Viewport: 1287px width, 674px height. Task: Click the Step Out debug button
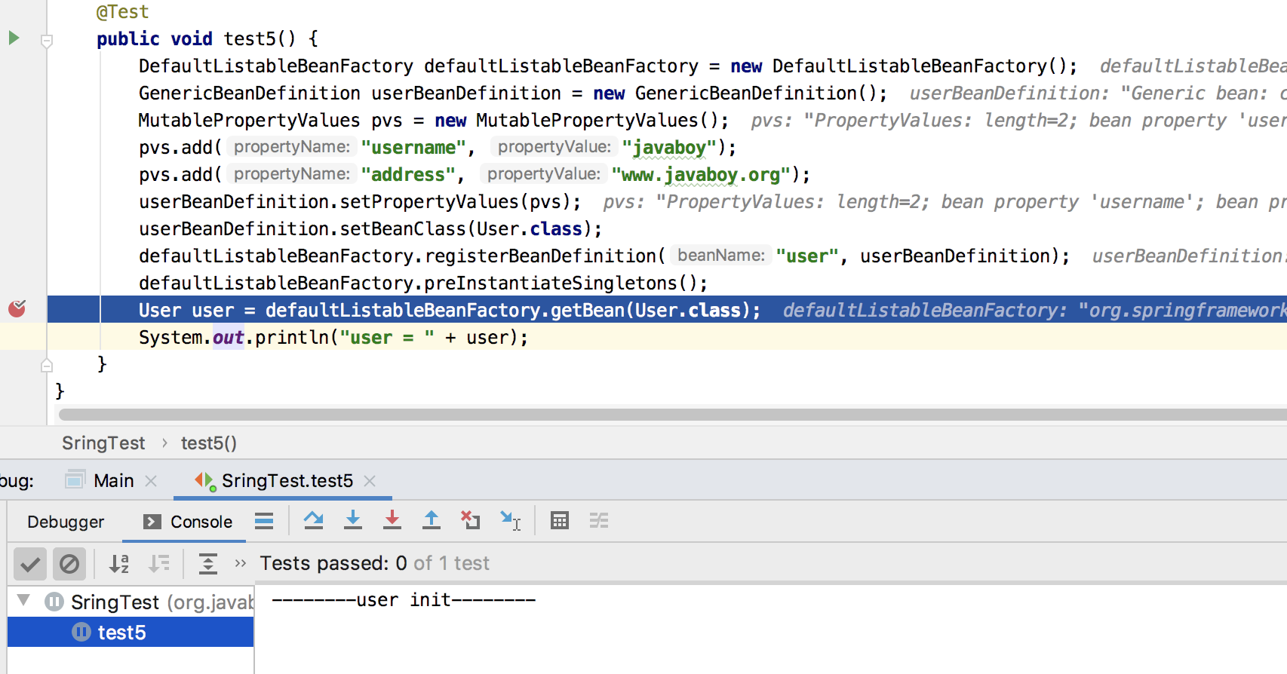[x=432, y=520]
